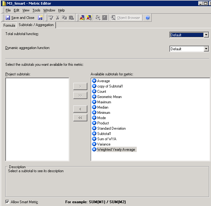Click the plus icon beside Geometric Mean
Viewport: 211px width, 206px height.
tap(94, 97)
